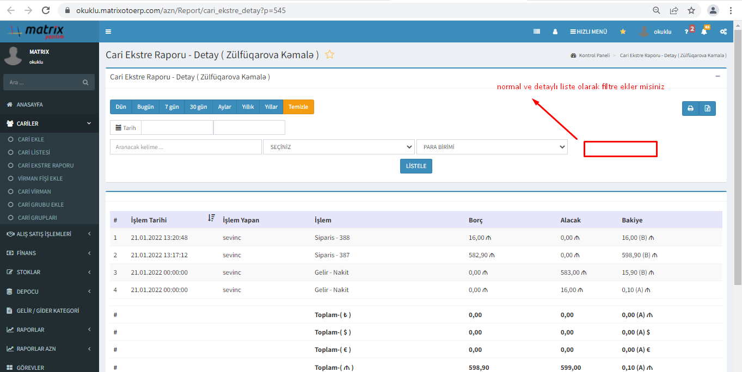This screenshot has width=742, height=372.
Task: Click the help question mark icon
Action: (686, 32)
